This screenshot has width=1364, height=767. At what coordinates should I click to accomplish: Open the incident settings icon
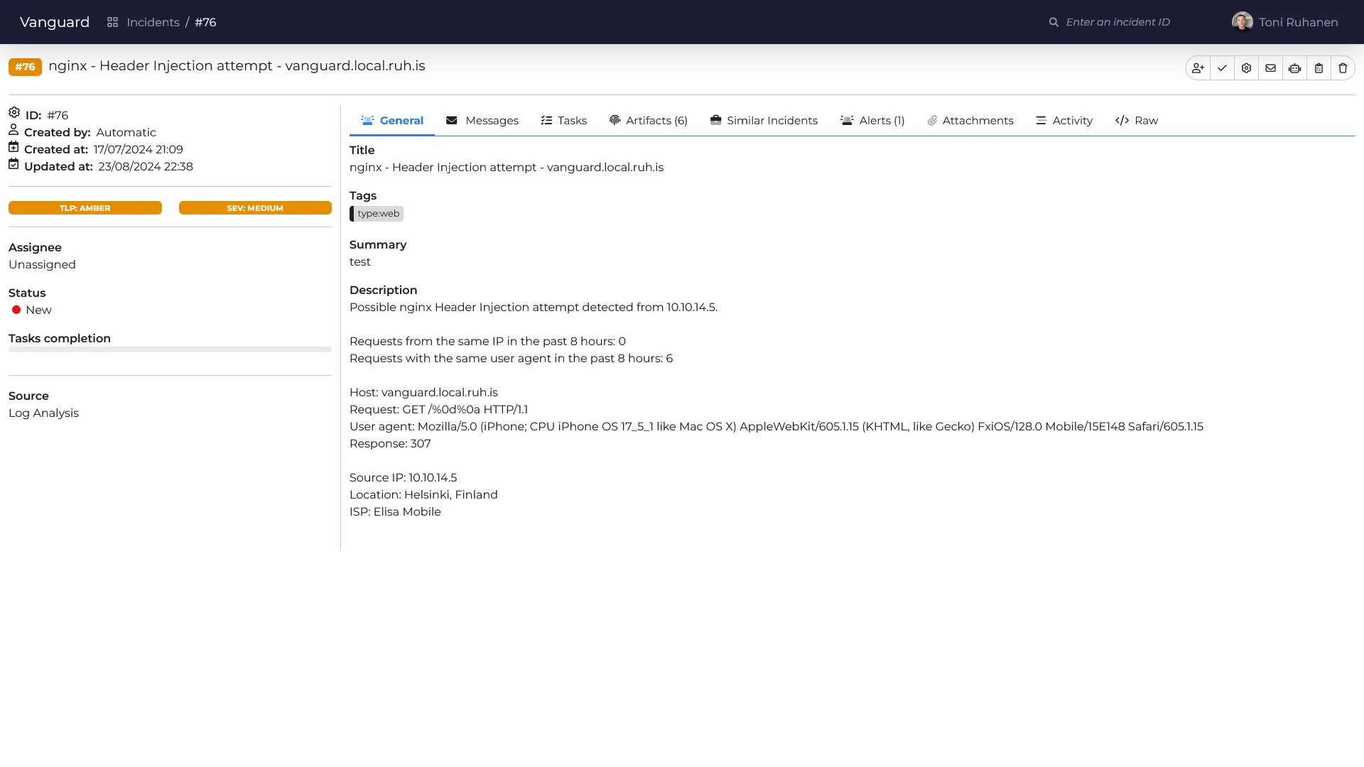(x=1246, y=67)
